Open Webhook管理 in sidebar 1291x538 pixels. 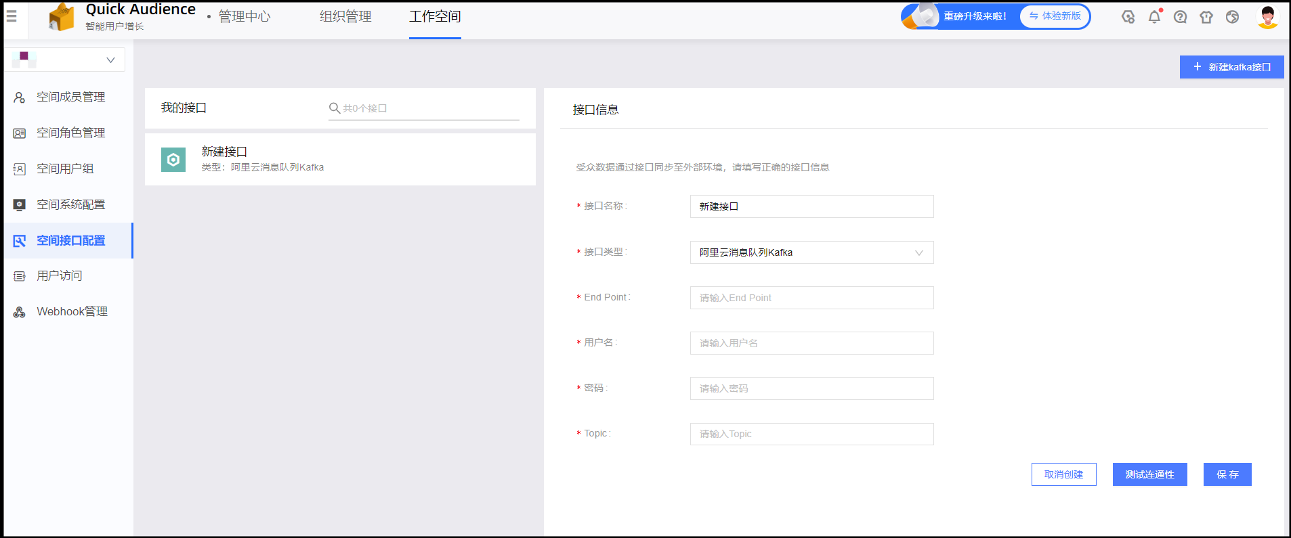pos(72,312)
